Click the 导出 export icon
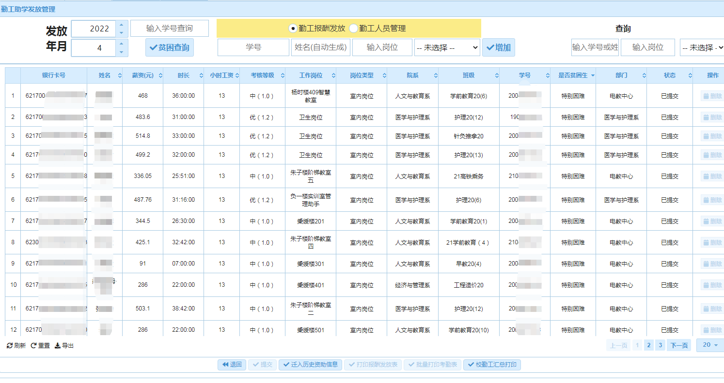 pos(58,346)
